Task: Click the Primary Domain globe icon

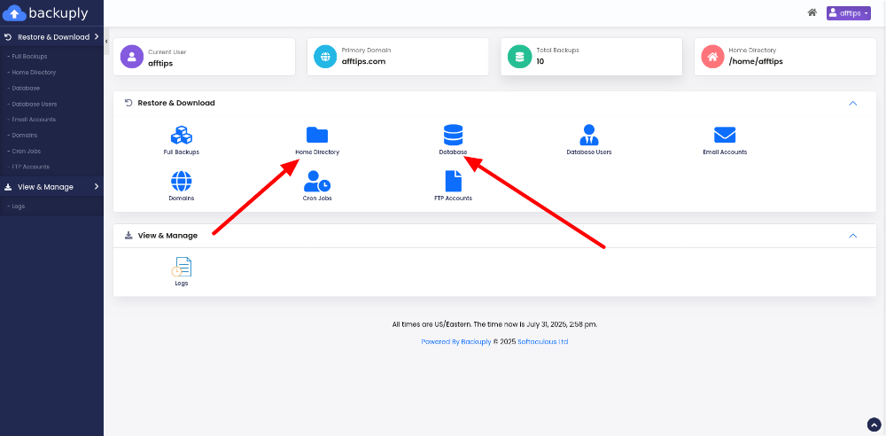Action: pos(325,57)
